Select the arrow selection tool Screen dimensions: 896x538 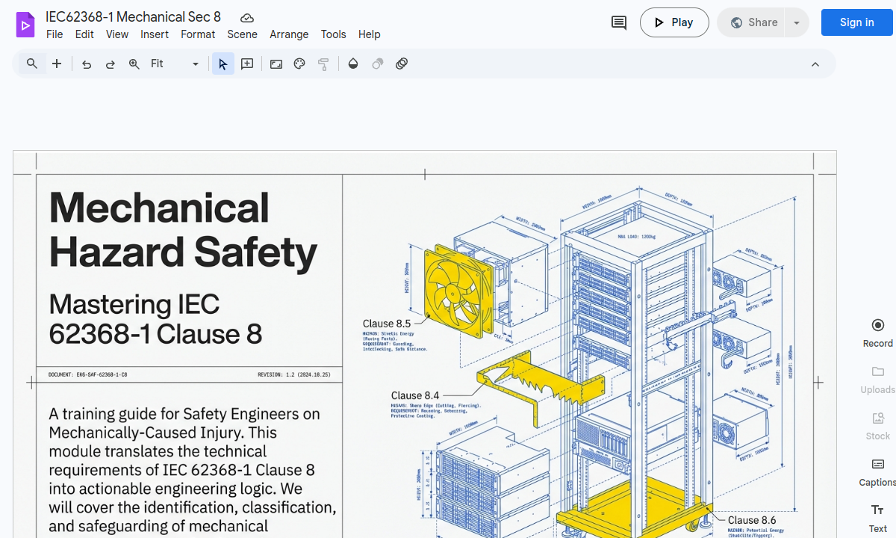click(x=223, y=64)
